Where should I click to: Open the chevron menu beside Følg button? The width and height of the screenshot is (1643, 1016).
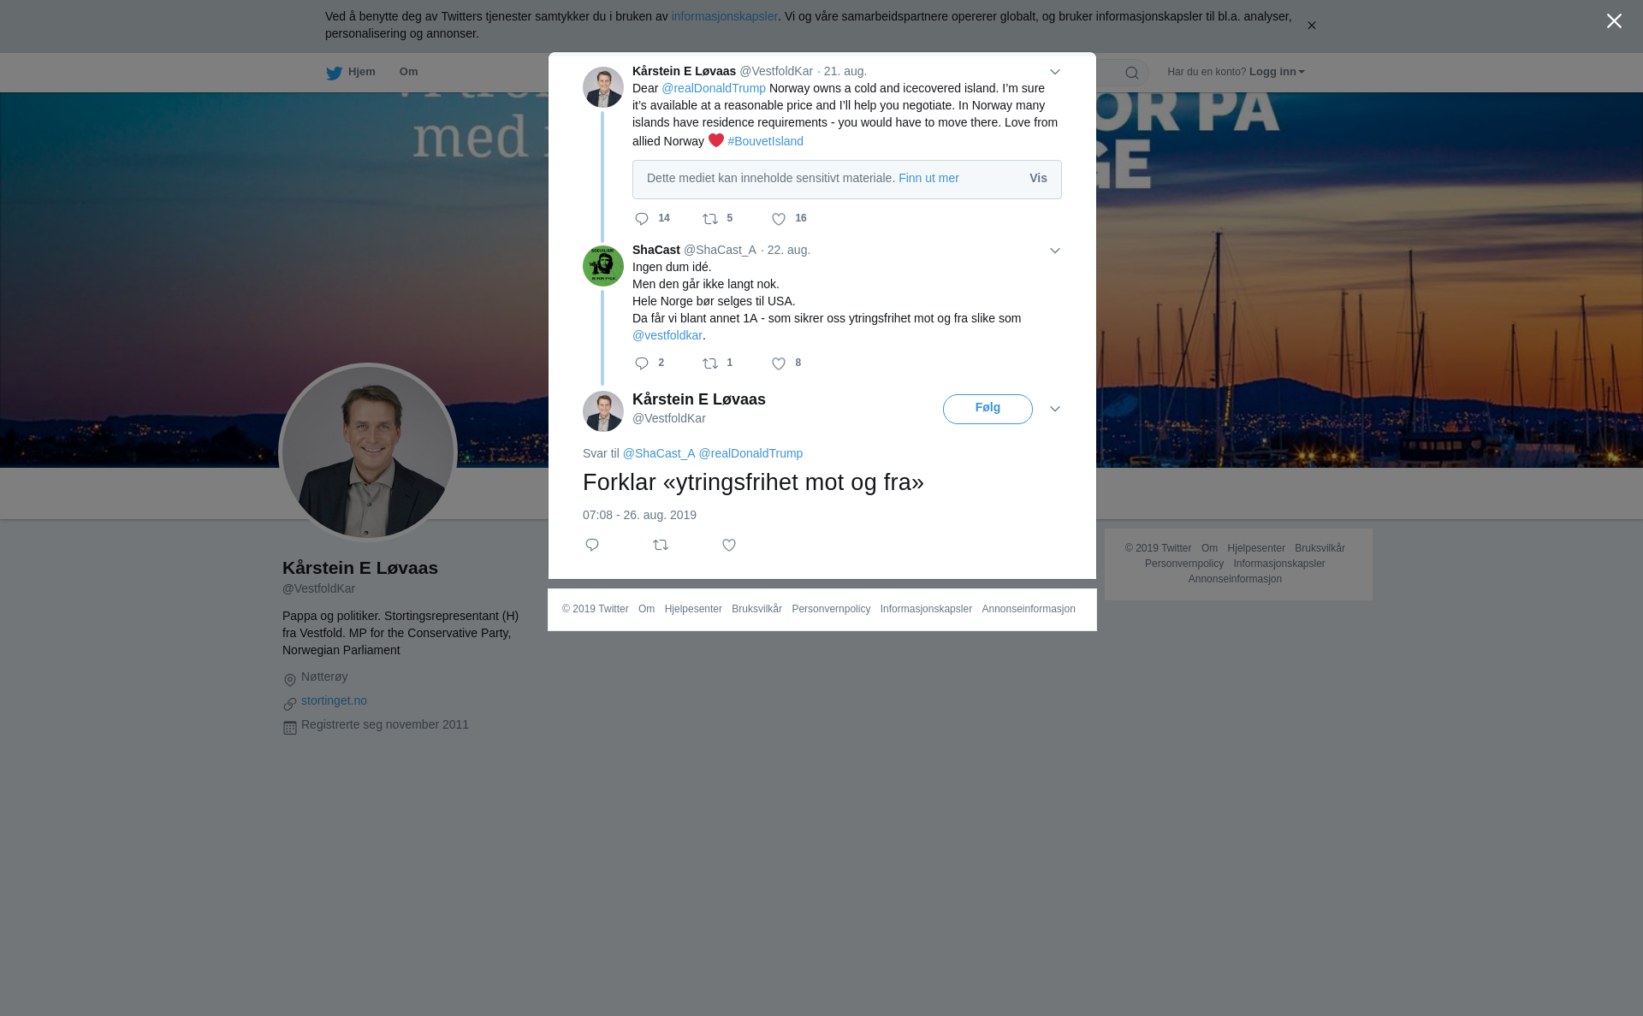point(1055,409)
